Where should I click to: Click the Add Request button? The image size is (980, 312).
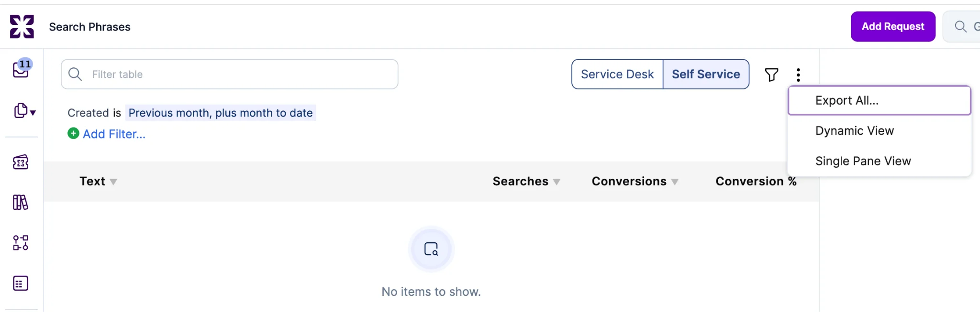tap(893, 26)
